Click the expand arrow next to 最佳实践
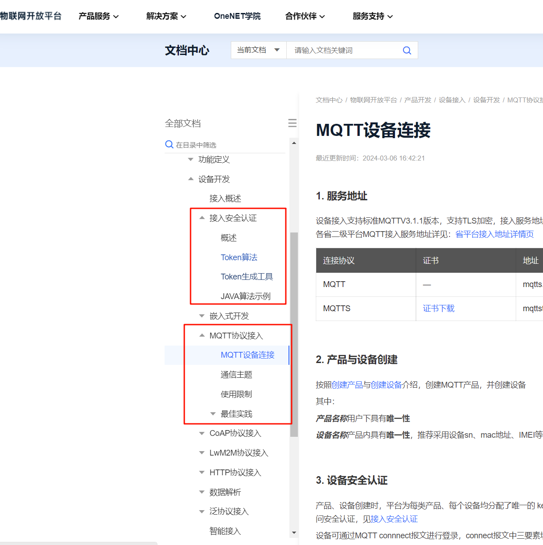Viewport: 543px width, 545px height. 212,414
